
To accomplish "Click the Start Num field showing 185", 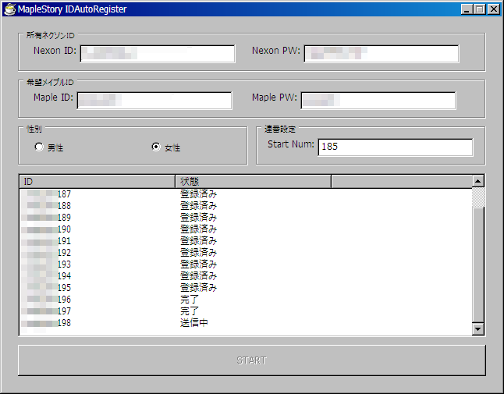I will [x=396, y=147].
